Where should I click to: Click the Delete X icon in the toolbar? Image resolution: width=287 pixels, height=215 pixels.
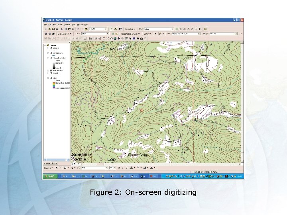[73, 29]
